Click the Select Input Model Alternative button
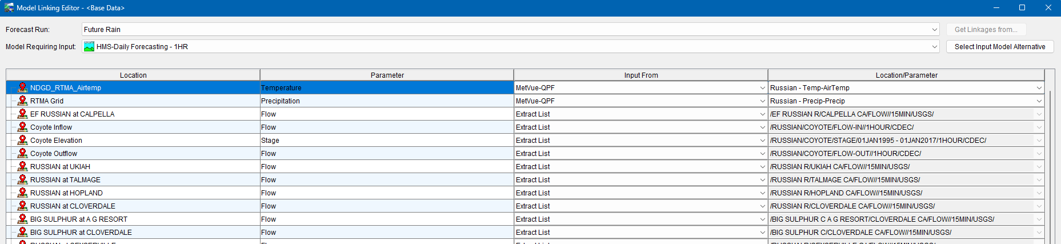 pos(1000,47)
